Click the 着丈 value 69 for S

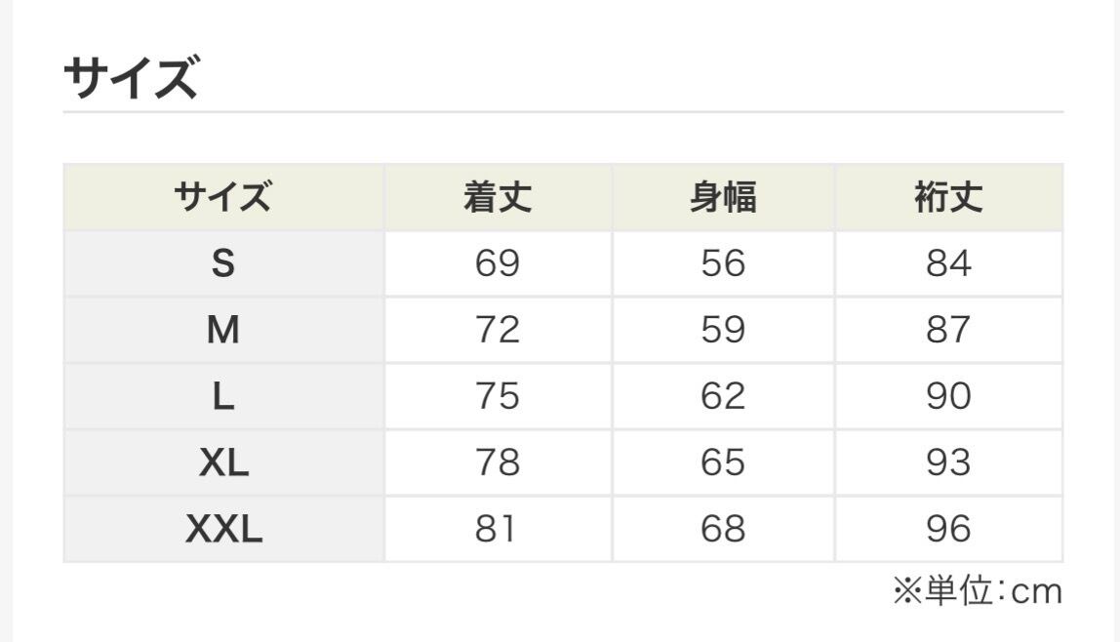(498, 263)
